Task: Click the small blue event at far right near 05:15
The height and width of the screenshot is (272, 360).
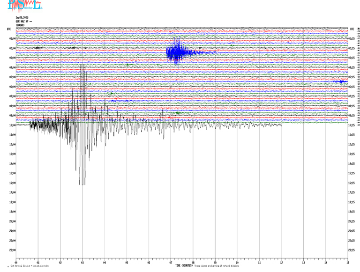Action: tap(341, 81)
